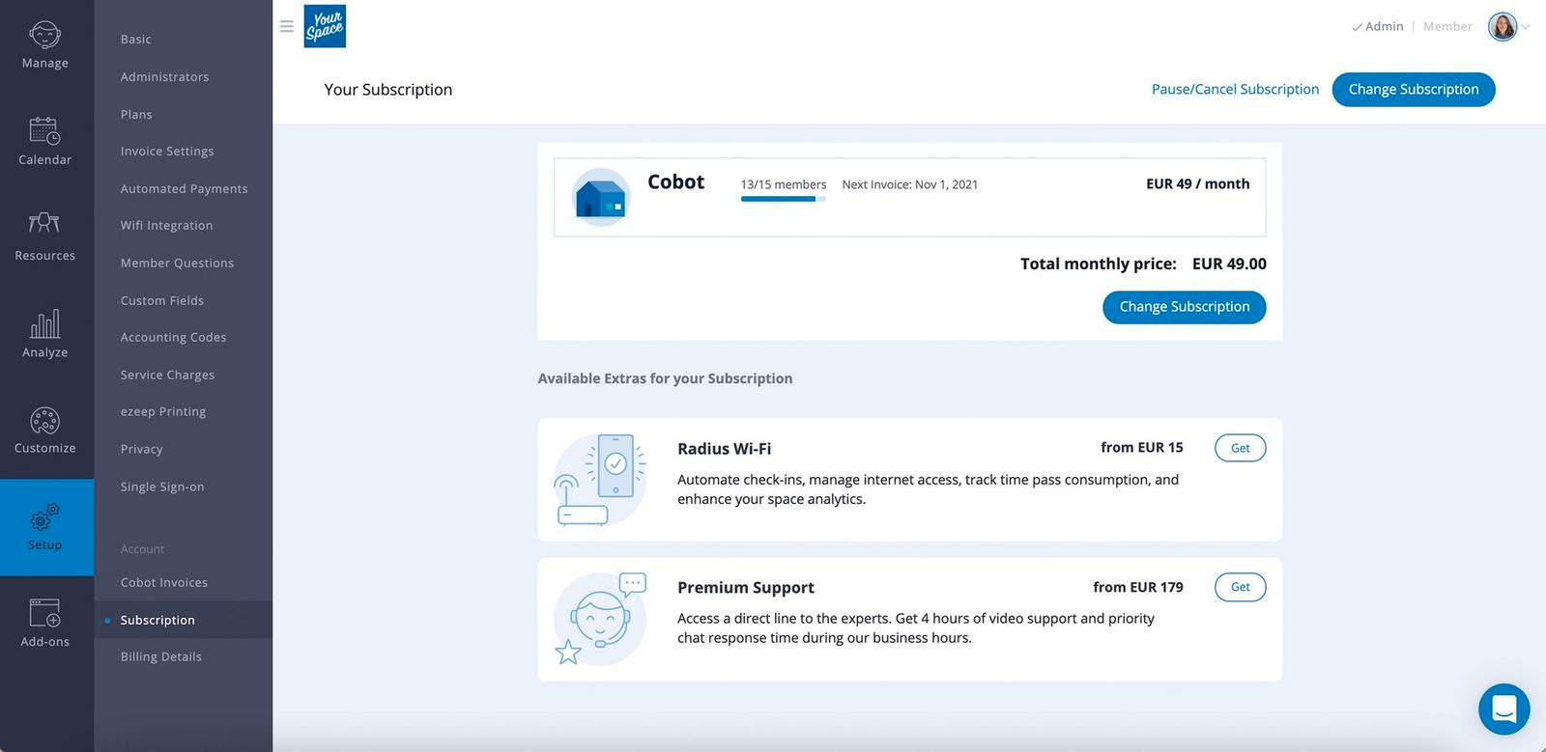
Task: Click the user avatar picture
Action: (1503, 26)
